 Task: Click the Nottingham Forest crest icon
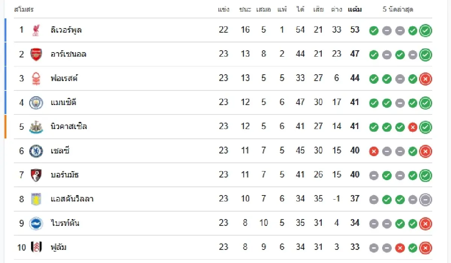(36, 78)
